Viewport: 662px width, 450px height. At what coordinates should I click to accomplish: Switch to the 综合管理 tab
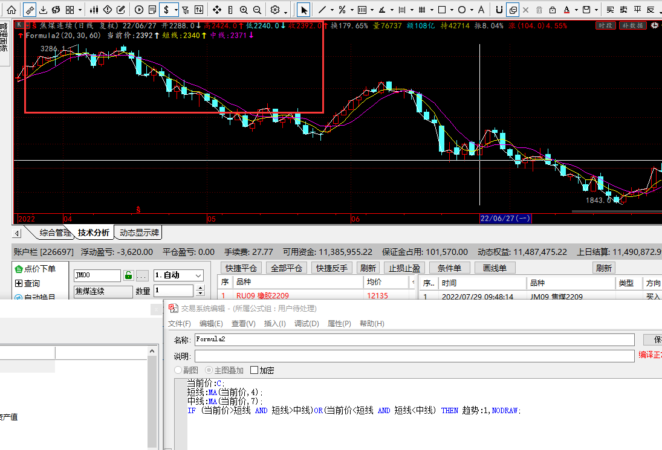coord(55,233)
